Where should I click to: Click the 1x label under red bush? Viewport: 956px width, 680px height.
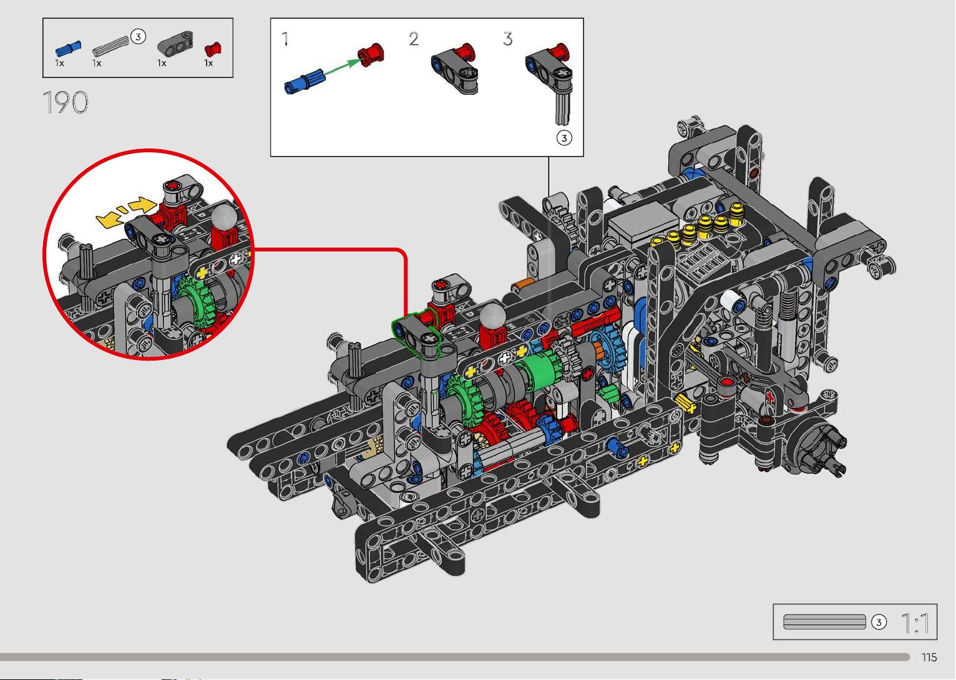[x=208, y=63]
